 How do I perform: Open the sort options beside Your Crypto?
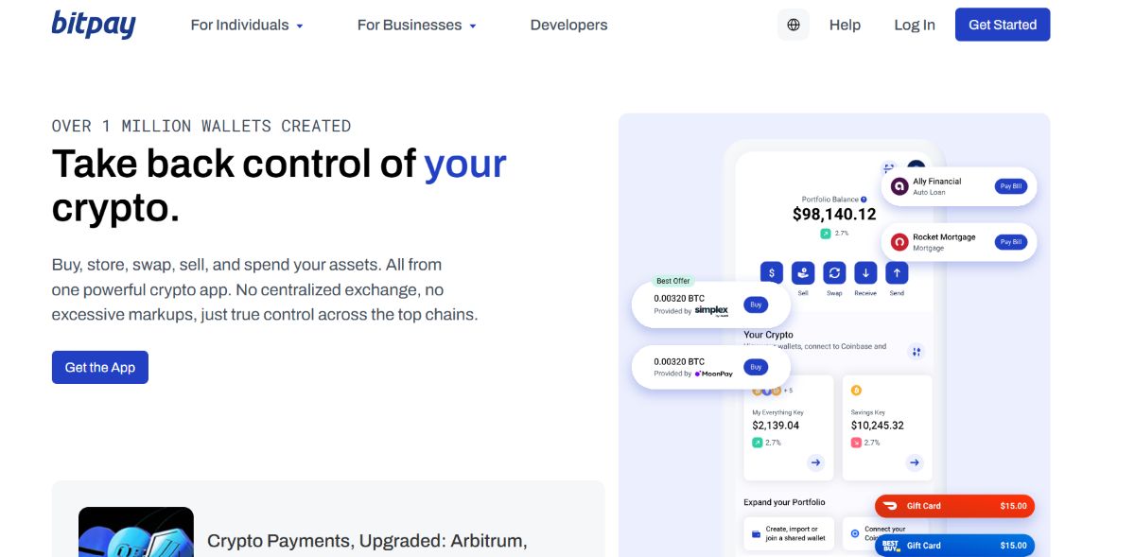click(x=917, y=351)
